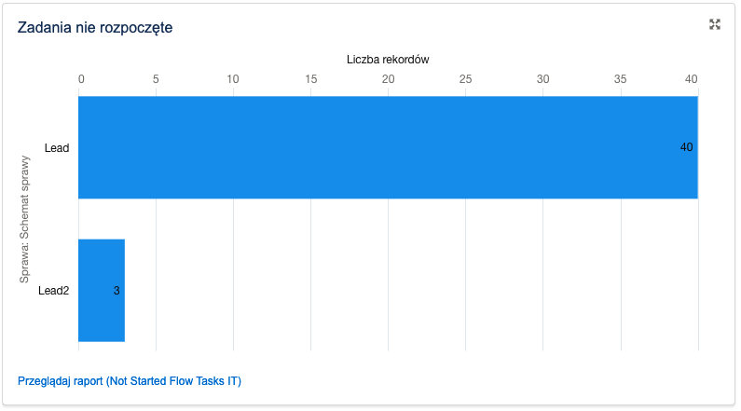The width and height of the screenshot is (741, 411).
Task: Click the value 40 in the Lead bar
Action: click(x=686, y=147)
